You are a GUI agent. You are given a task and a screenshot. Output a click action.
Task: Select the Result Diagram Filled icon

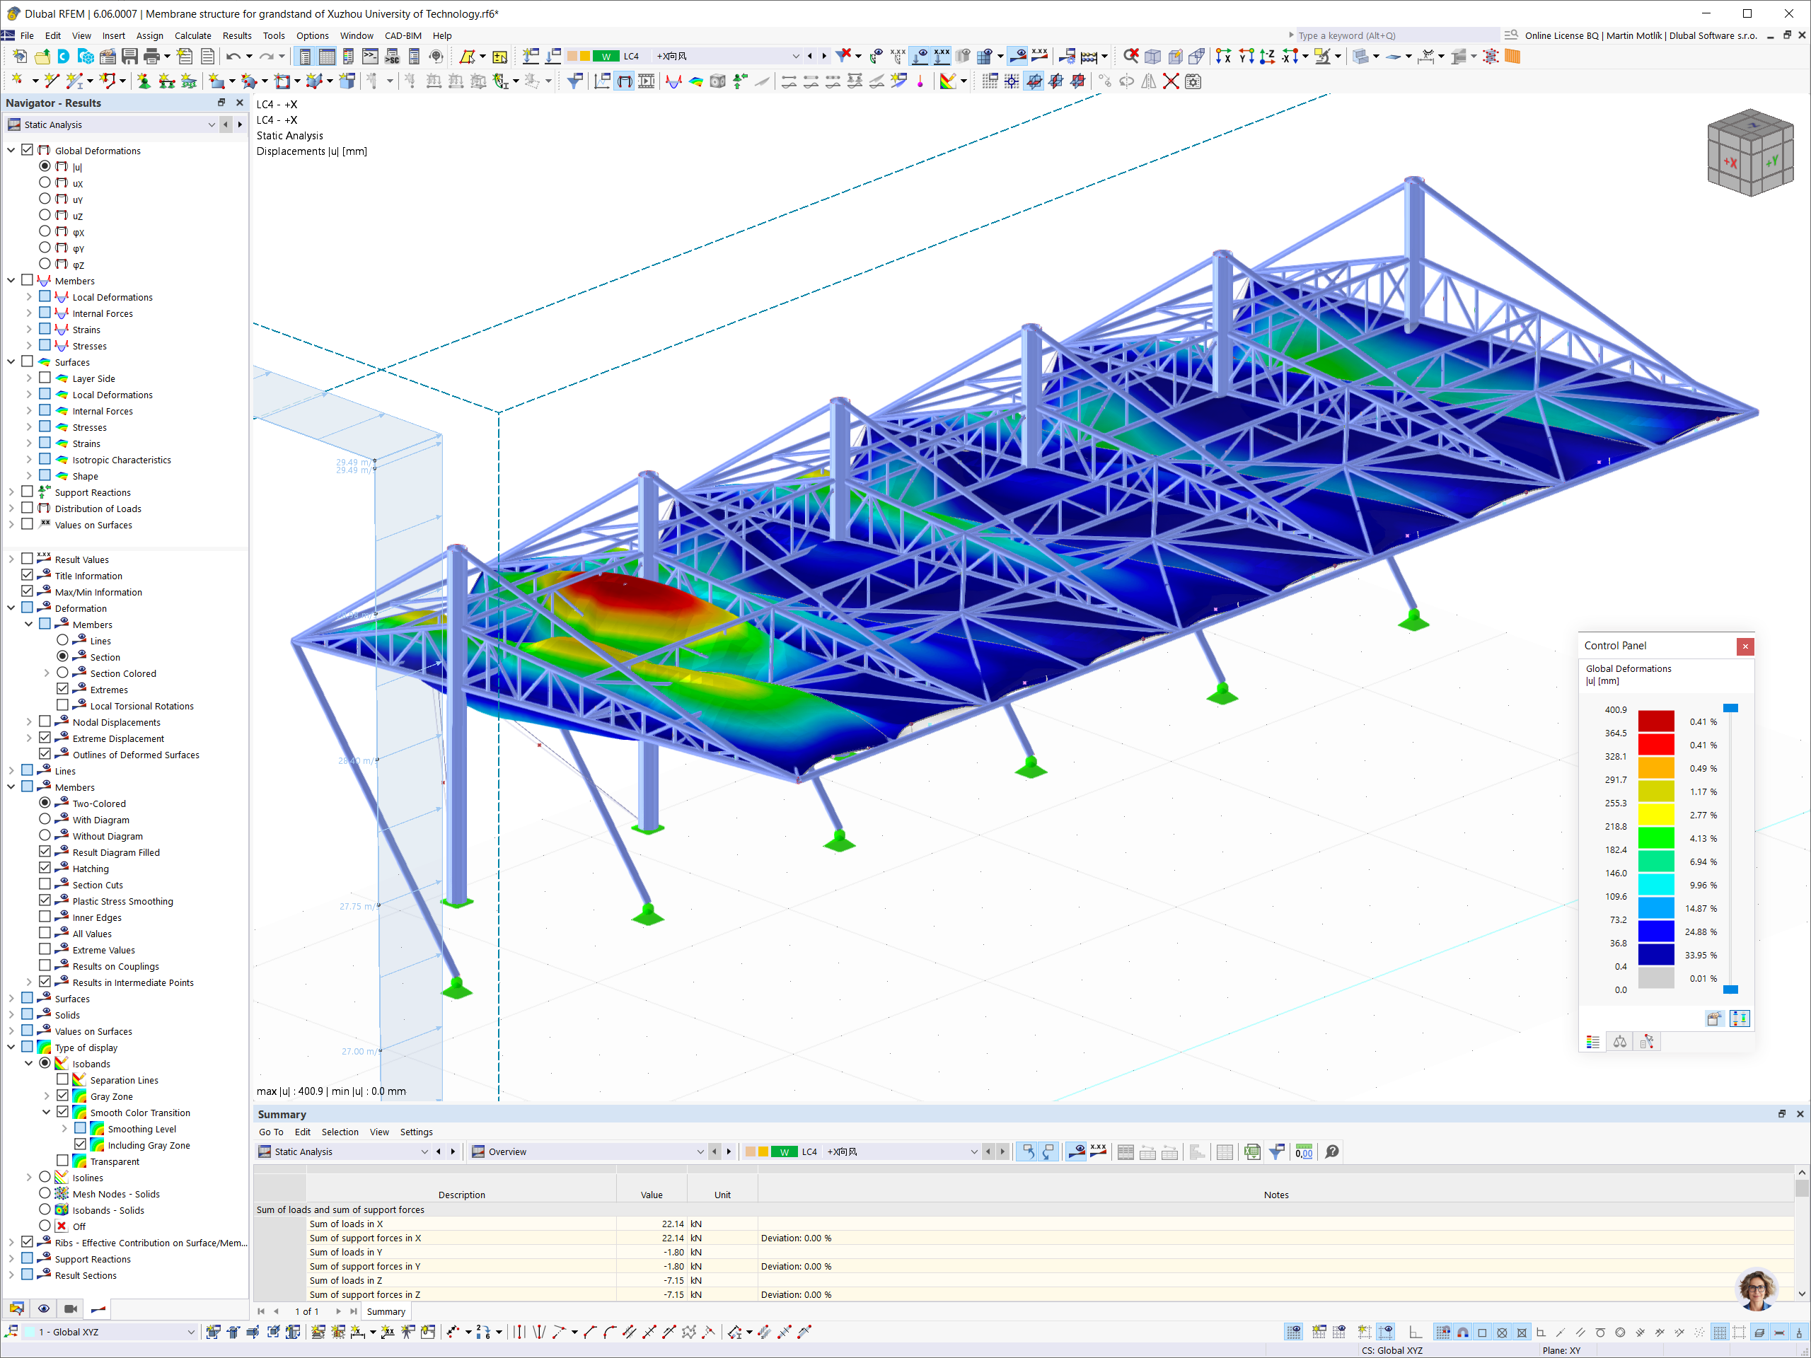click(x=62, y=852)
